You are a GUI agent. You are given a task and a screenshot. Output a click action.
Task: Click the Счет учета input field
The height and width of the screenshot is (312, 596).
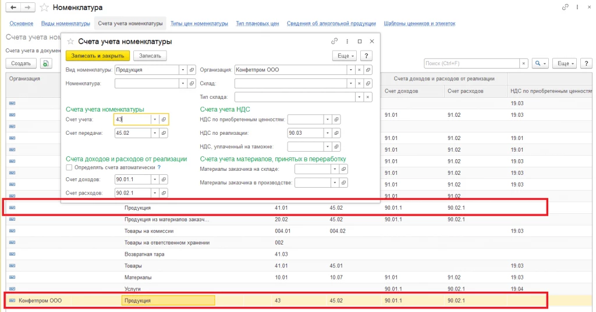(x=133, y=120)
